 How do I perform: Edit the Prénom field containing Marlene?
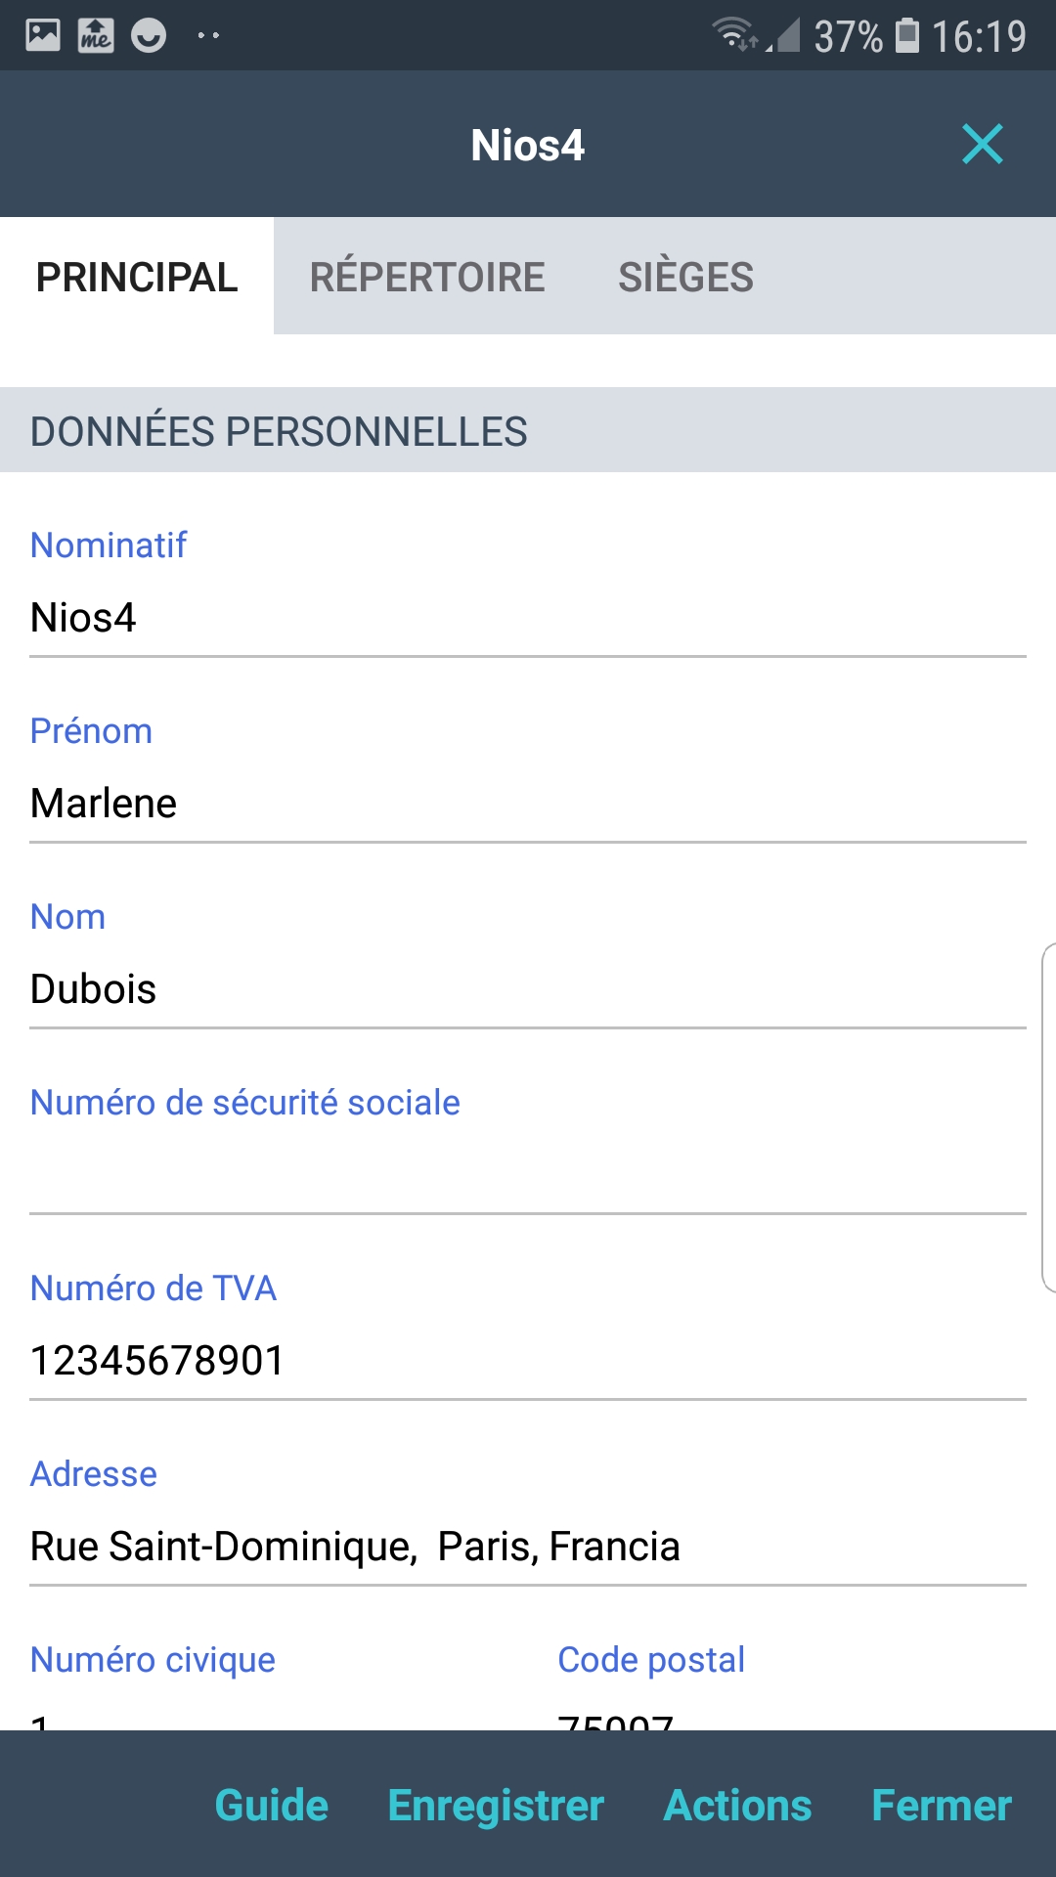coord(528,804)
